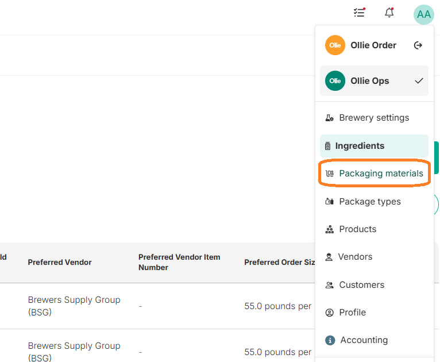Screen dimensions: 440x362
Task: Open Vendors from the dropdown menu
Action: coord(375,257)
